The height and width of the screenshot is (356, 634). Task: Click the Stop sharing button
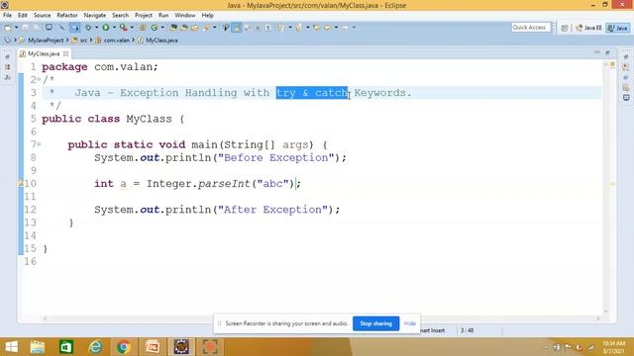pyautogui.click(x=375, y=323)
